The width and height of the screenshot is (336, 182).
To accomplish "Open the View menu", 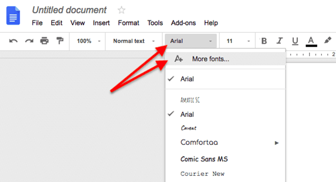I will point(77,23).
